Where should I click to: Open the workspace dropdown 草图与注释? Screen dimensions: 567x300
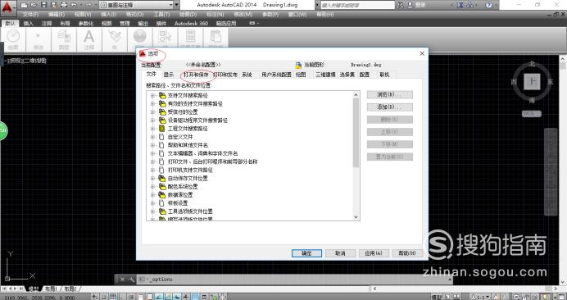pos(136,5)
